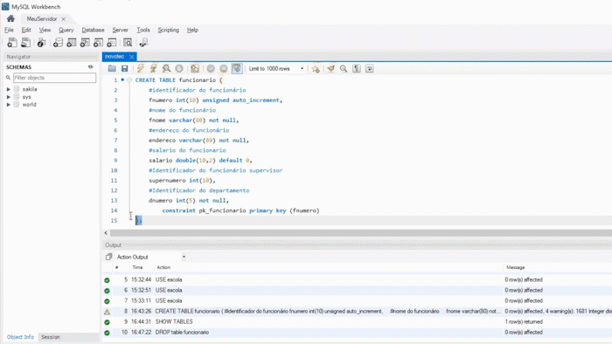Image resolution: width=612 pixels, height=344 pixels.
Task: Click the Action column header
Action: pos(163,267)
